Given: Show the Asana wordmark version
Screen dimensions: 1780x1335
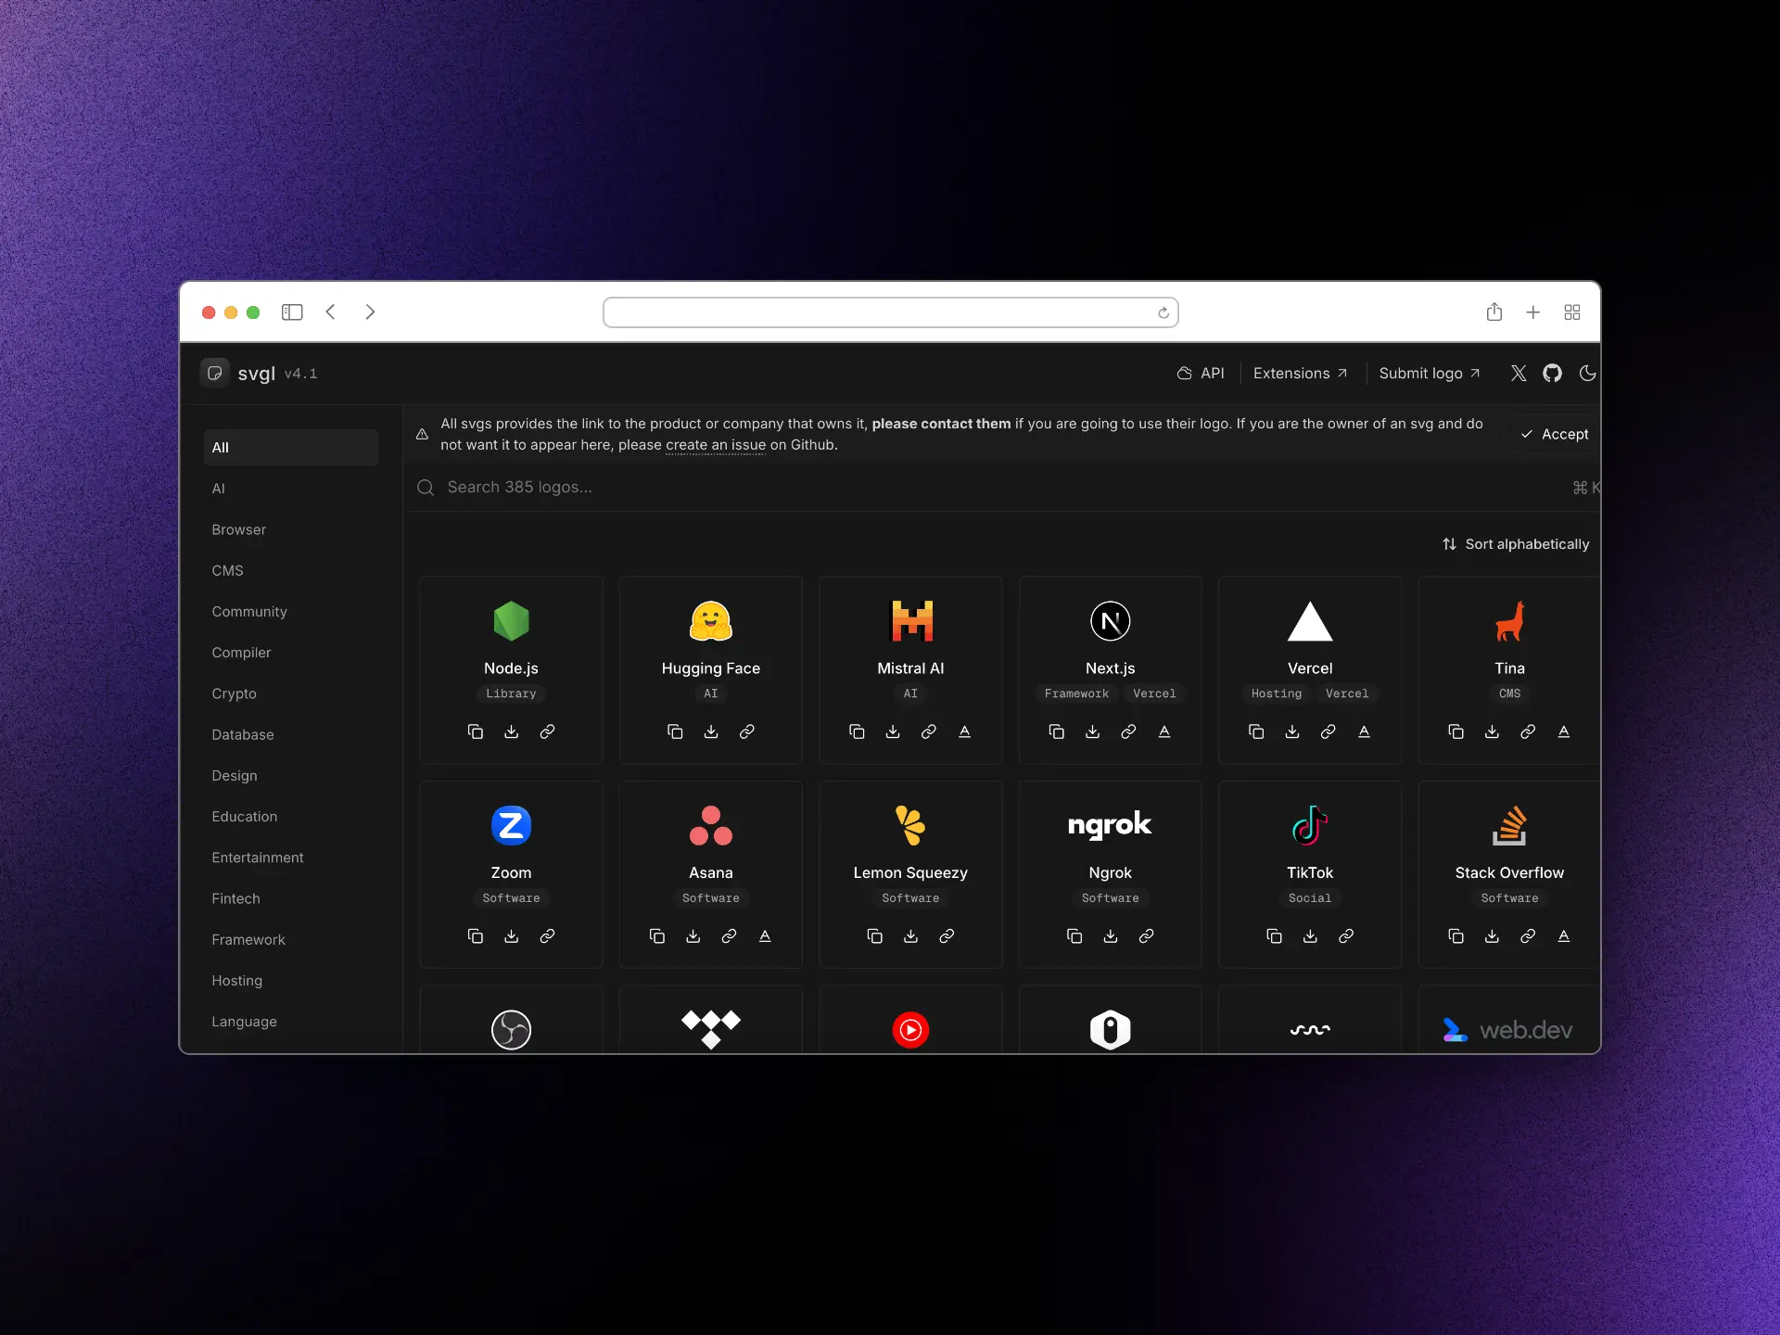Looking at the screenshot, I should point(765,936).
